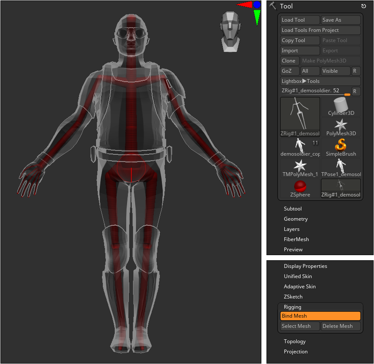Click Load Tools From Project
The width and height of the screenshot is (374, 364).
320,30
